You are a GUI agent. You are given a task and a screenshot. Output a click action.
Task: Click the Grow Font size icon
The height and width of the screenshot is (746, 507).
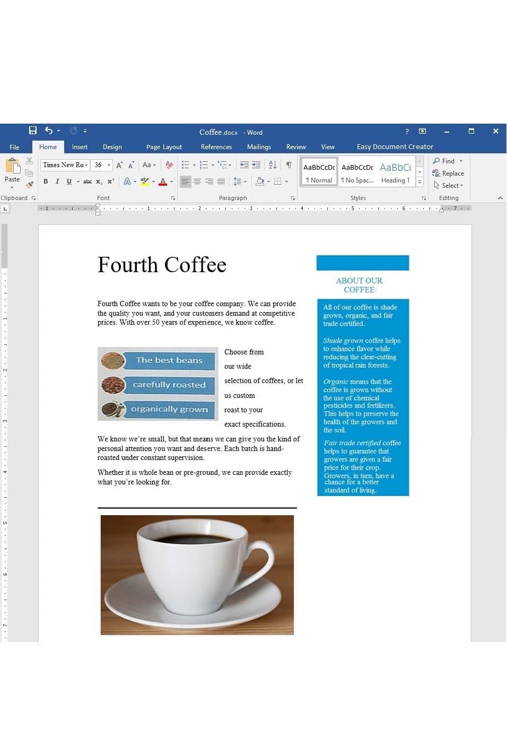119,165
